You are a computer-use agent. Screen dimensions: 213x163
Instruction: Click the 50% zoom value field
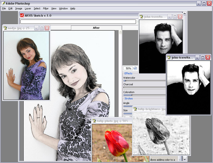pos(128,68)
